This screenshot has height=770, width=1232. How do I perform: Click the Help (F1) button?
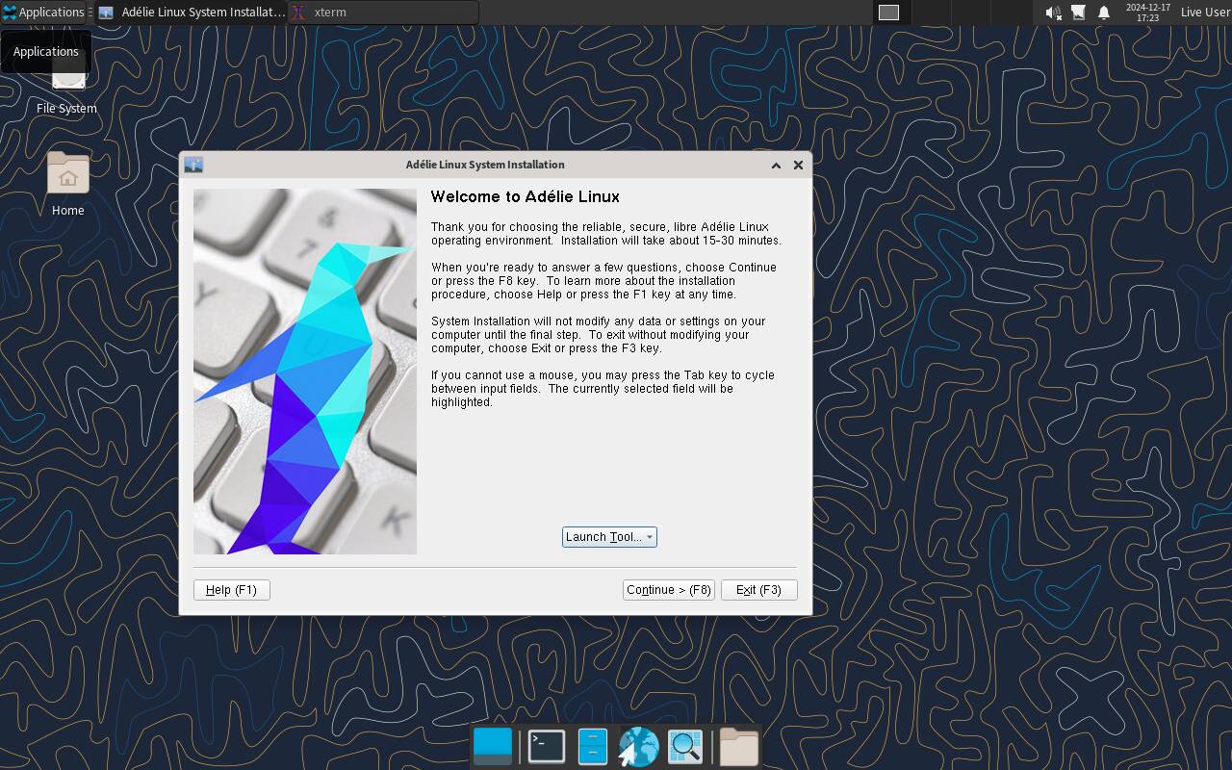(232, 590)
